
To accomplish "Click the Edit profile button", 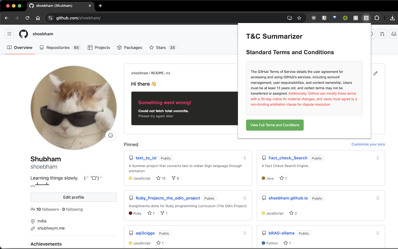I will (x=73, y=197).
